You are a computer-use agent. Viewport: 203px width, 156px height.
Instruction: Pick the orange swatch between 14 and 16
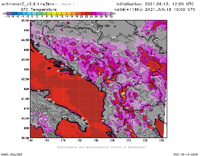click(69, 13)
